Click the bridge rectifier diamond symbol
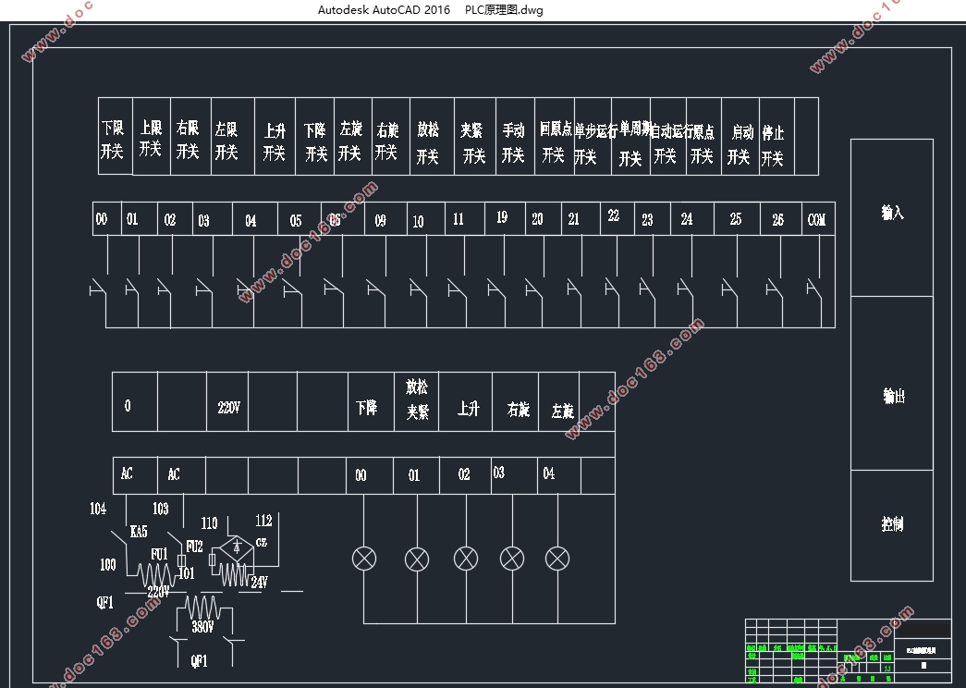The image size is (966, 688). point(237,548)
